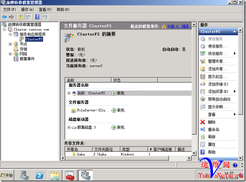Toggle the Action pane toolbar icon
This screenshot has width=246, height=182.
coord(45,17)
